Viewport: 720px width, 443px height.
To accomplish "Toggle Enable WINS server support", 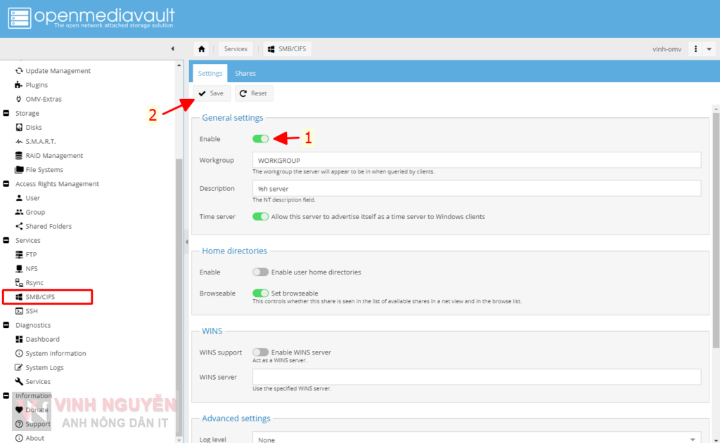I will click(261, 352).
